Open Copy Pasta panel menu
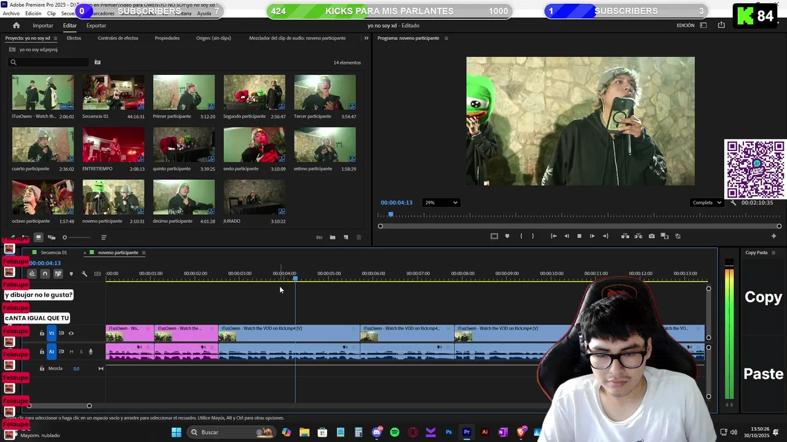The width and height of the screenshot is (787, 442). coord(773,253)
